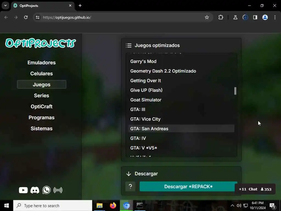The width and height of the screenshot is (281, 211).
Task: Click the browser address bar URL
Action: click(67, 17)
